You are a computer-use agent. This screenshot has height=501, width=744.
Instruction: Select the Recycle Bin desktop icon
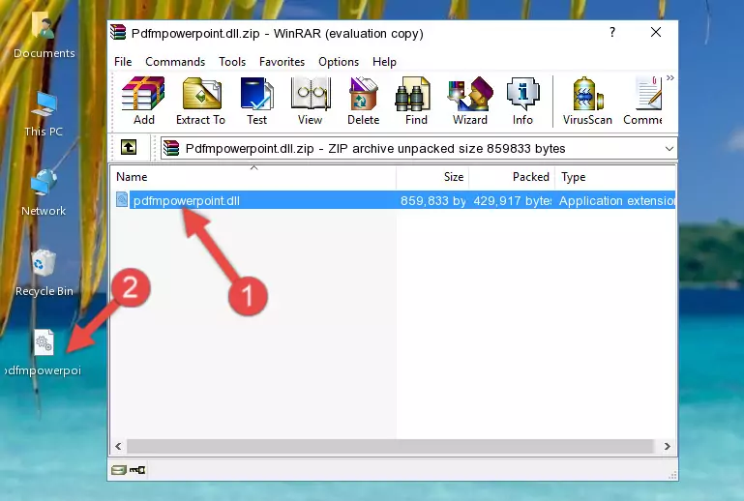coord(45,274)
